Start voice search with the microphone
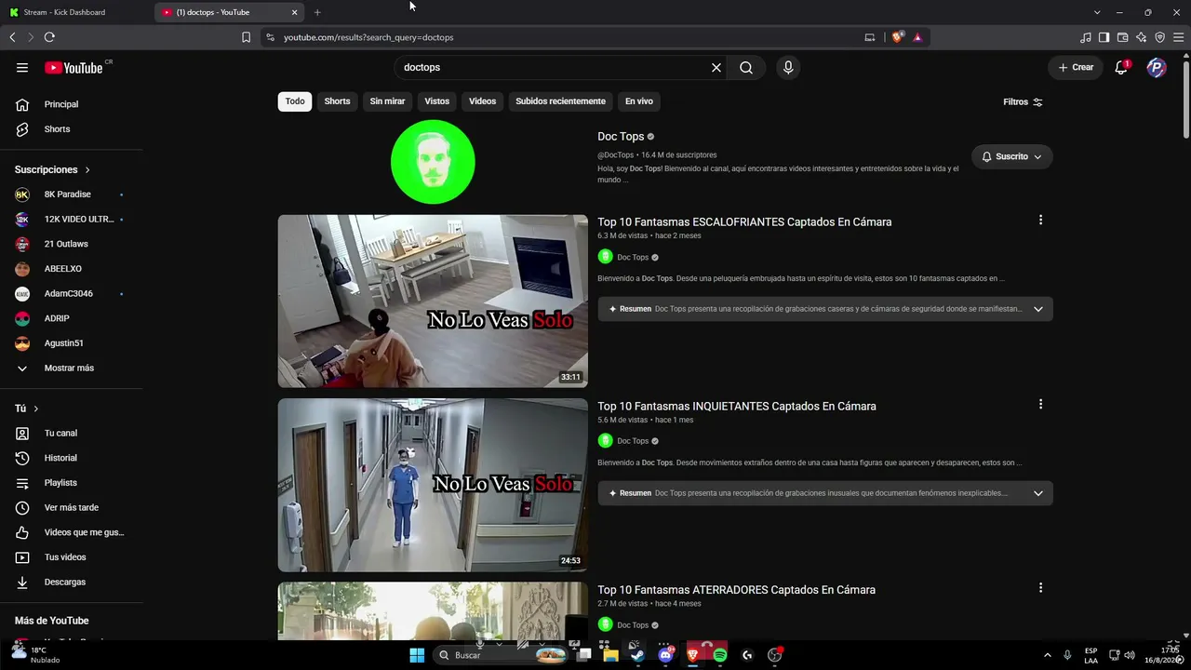Image resolution: width=1191 pixels, height=670 pixels. [x=788, y=67]
